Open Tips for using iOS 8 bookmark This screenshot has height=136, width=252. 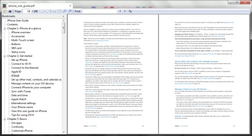tap(23, 115)
